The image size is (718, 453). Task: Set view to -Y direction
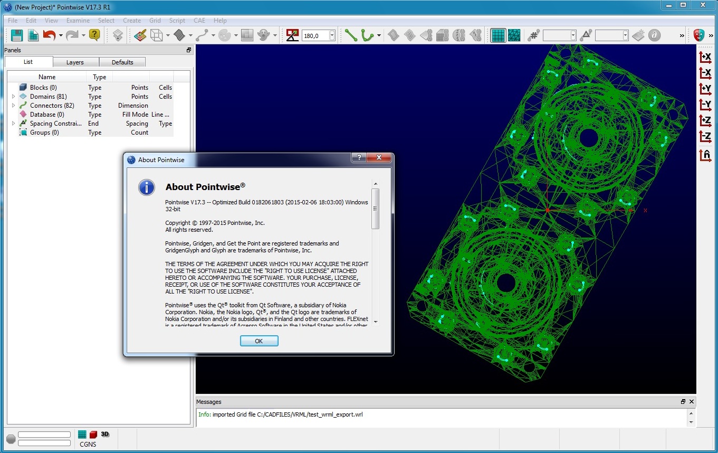point(705,105)
